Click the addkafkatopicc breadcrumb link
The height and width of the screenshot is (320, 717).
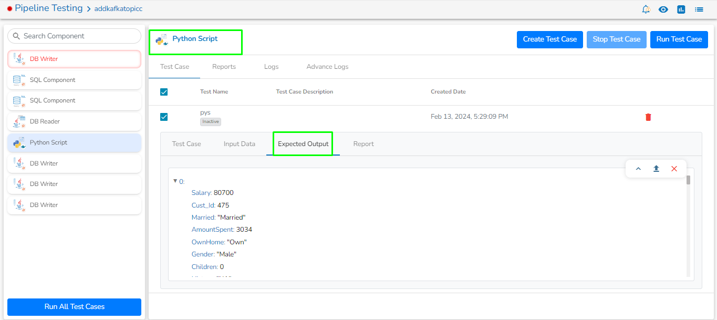tap(118, 9)
